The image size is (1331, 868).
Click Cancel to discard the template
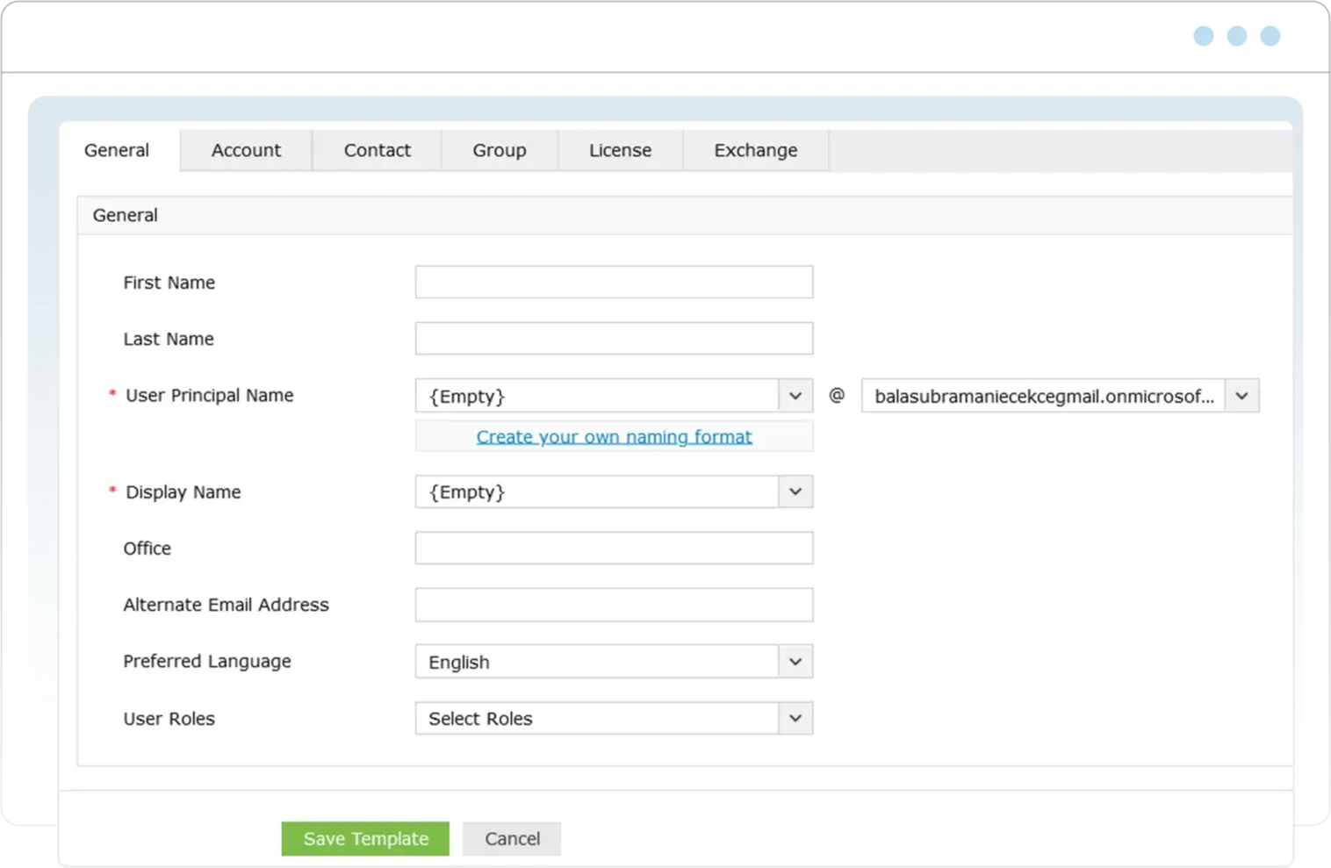point(512,838)
